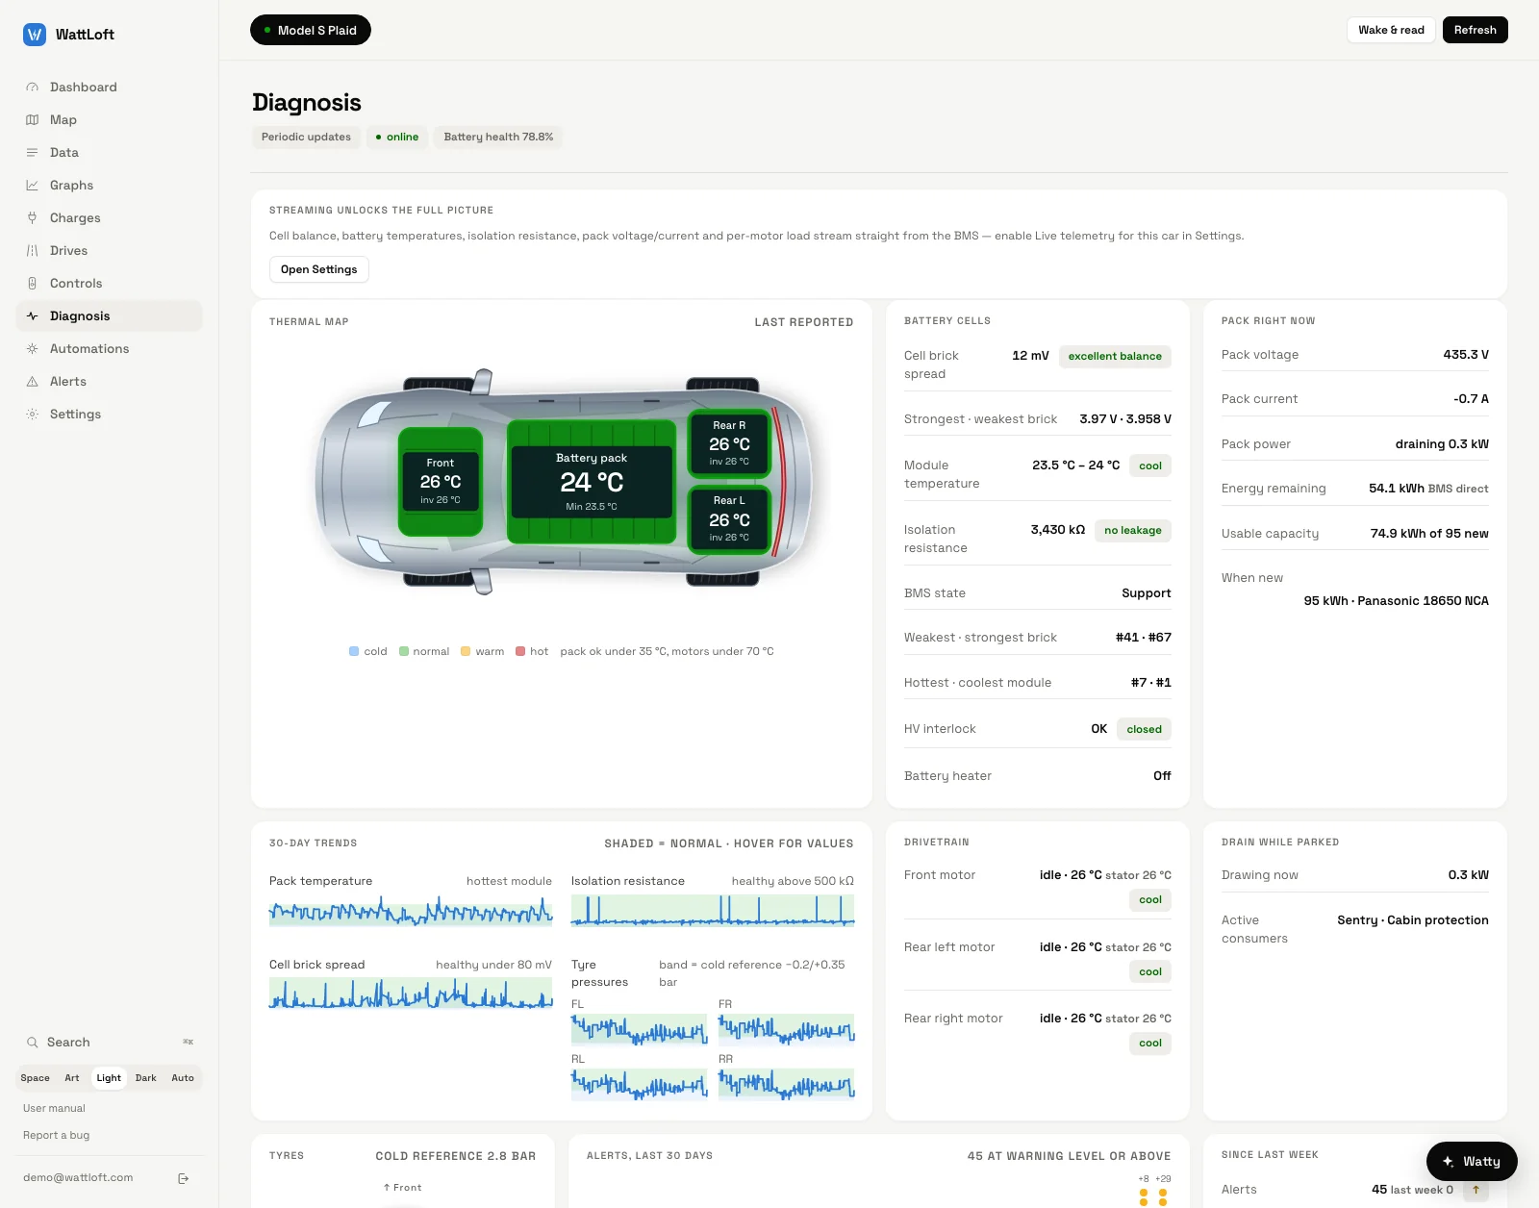Click the Report a bug link
The height and width of the screenshot is (1208, 1539).
pyautogui.click(x=56, y=1136)
